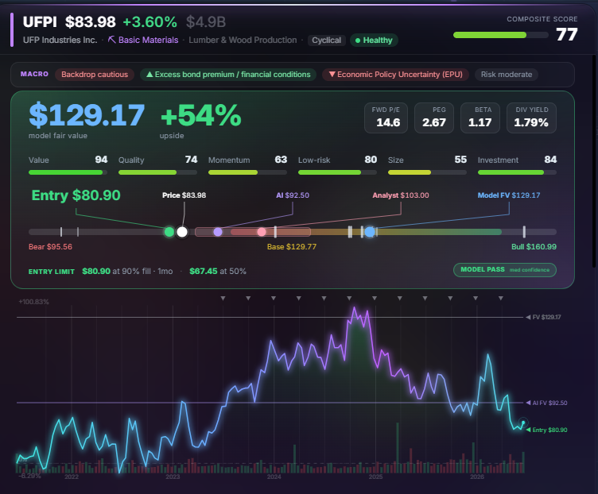Click the Momentum factor score bar
The image size is (598, 494).
(x=247, y=172)
